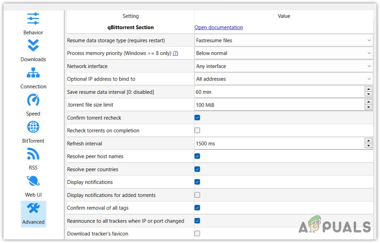Image resolution: width=380 pixels, height=243 pixels.
Task: Open Process memory priority dropdown
Action: (284, 53)
